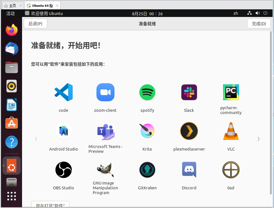Screen dimensions: 274x208
Task: Click the GNU Image Manipulation Program label
Action: pos(105,188)
